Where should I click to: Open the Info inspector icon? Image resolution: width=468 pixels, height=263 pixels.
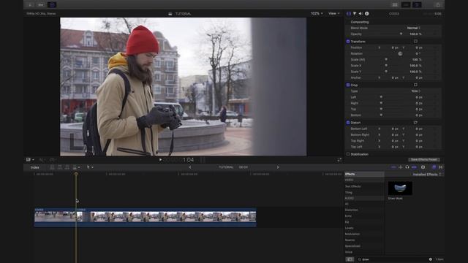coord(367,13)
